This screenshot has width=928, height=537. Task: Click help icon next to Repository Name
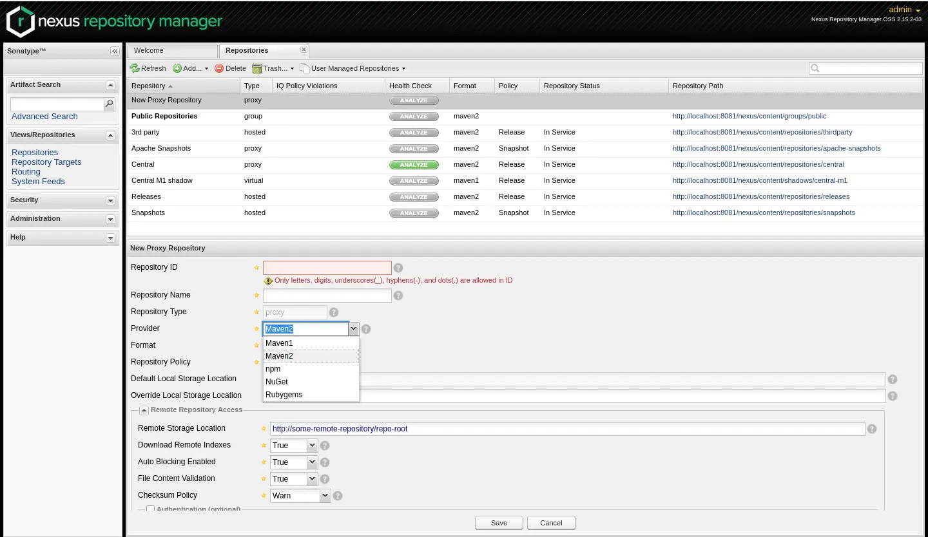398,296
